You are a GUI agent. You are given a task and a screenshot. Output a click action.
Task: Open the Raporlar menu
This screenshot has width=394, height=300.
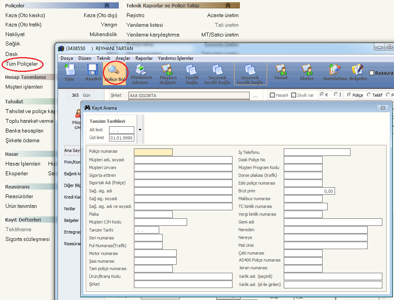point(144,58)
